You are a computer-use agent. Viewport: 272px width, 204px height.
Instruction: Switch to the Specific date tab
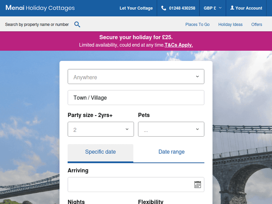[100, 152]
